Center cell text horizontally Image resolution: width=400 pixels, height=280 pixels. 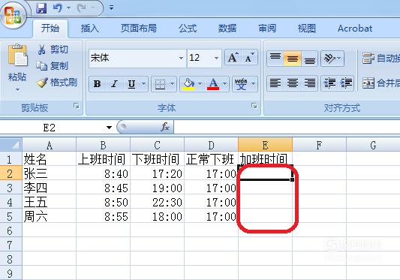tap(293, 83)
